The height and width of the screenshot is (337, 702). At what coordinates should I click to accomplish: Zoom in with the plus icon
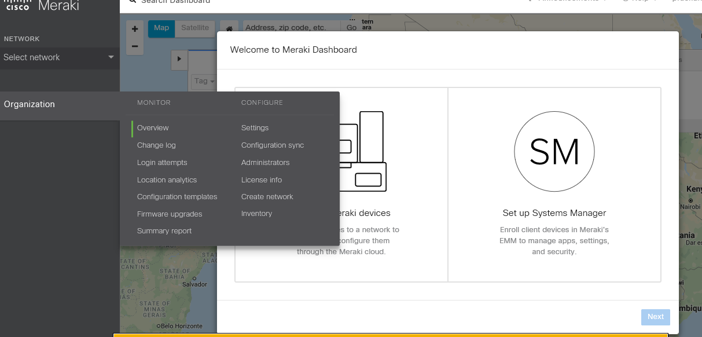tap(135, 28)
